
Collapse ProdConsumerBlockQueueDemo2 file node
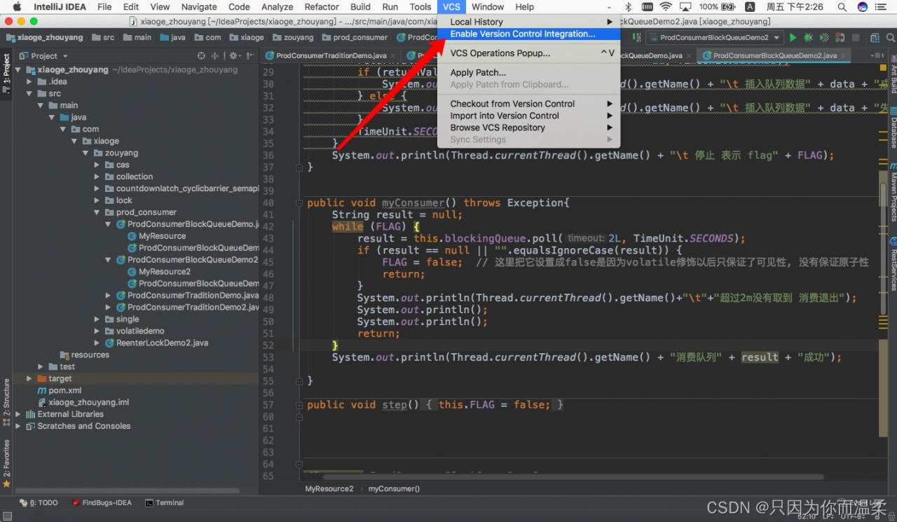pyautogui.click(x=108, y=260)
